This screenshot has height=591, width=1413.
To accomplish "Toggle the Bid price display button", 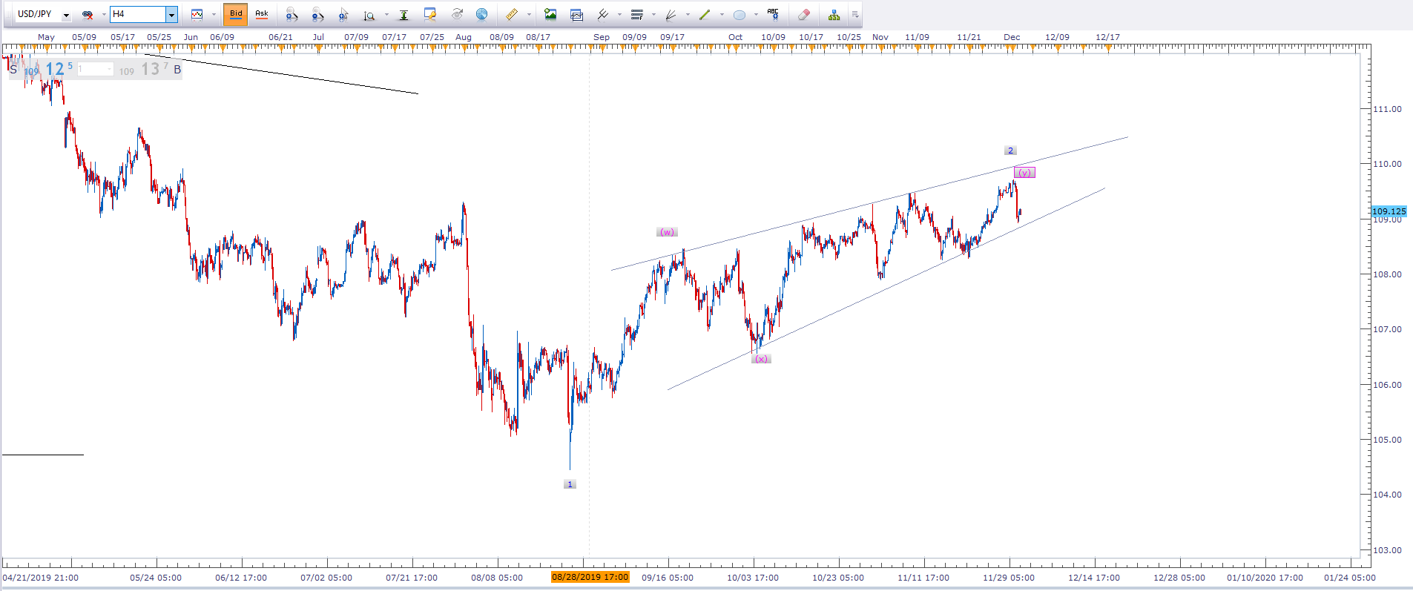I will coord(236,14).
